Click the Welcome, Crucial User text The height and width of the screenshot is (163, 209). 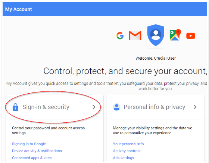156,58
